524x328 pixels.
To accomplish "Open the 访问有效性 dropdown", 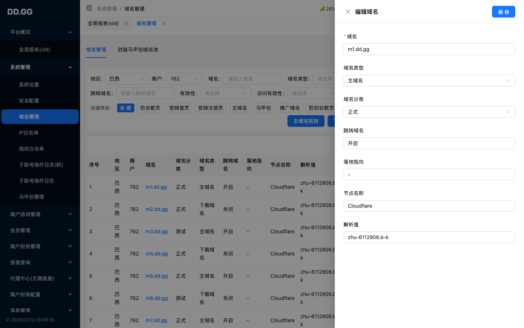I will [311, 93].
